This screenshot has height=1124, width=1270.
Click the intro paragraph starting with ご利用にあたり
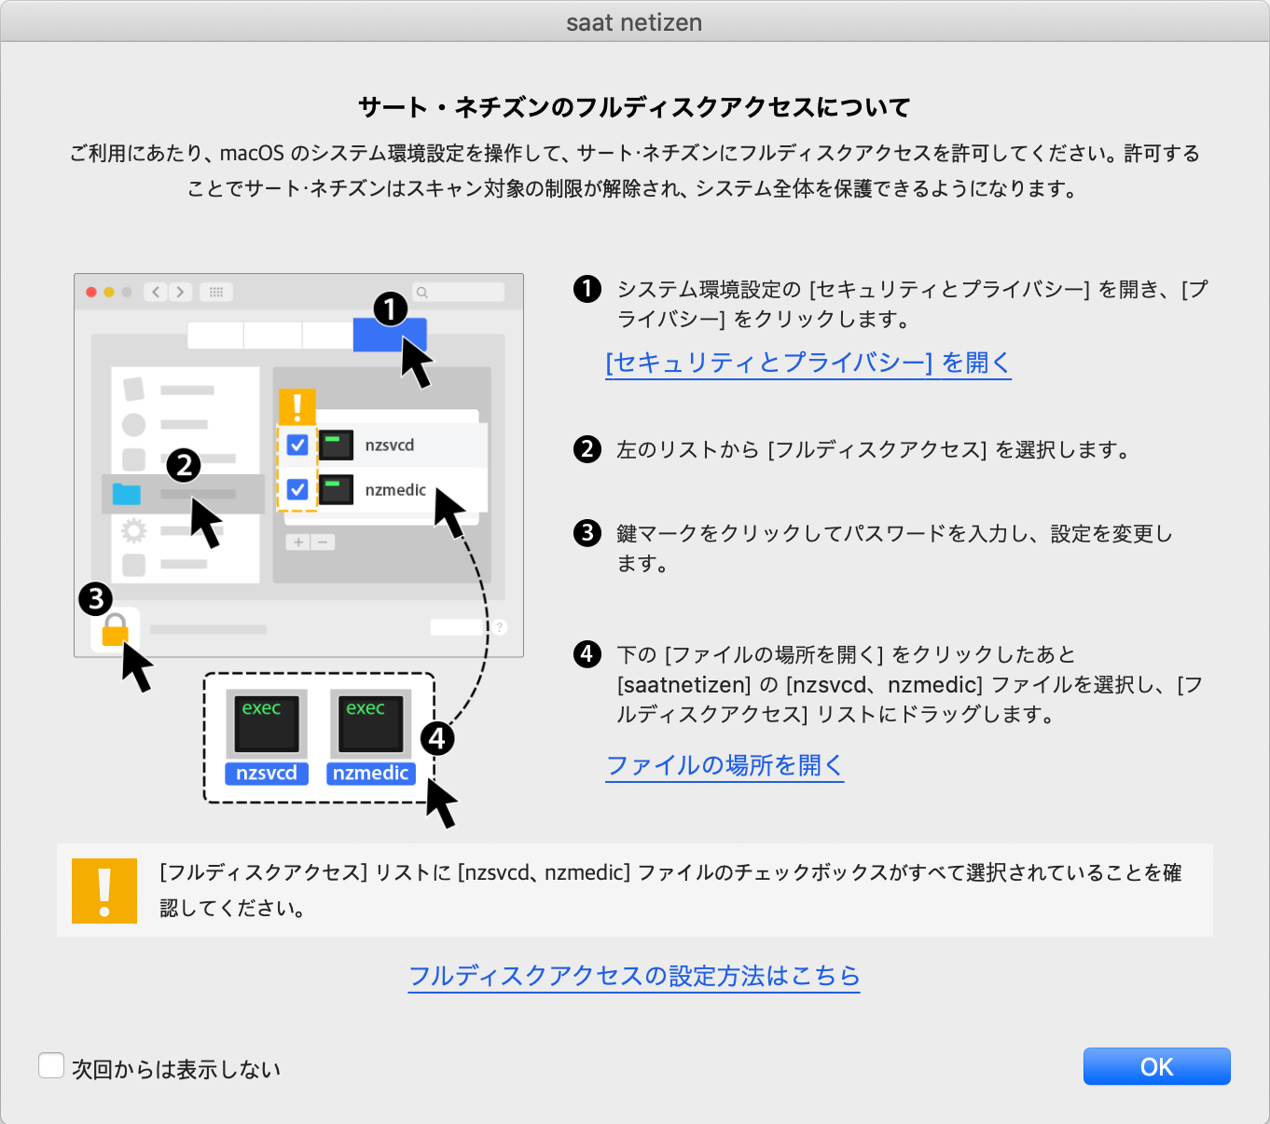pyautogui.click(x=634, y=171)
